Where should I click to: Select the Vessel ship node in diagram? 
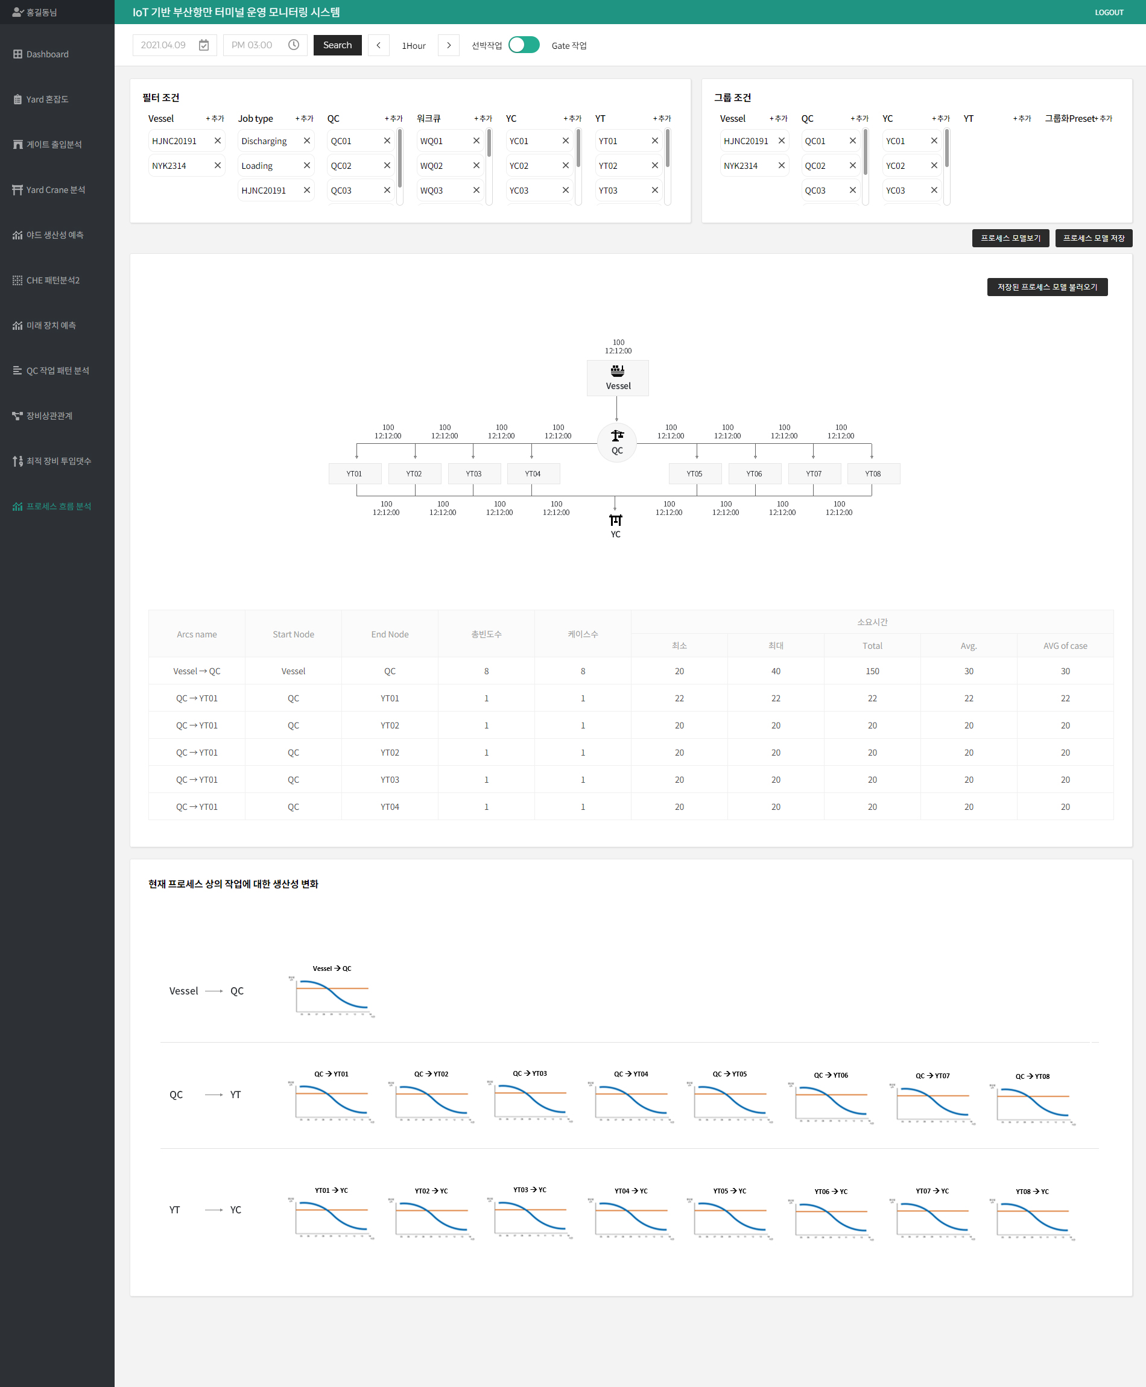click(617, 378)
